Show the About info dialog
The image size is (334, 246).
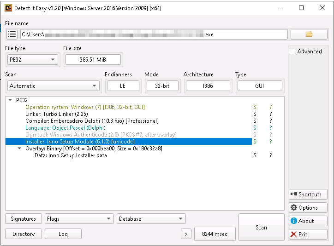(x=308, y=221)
